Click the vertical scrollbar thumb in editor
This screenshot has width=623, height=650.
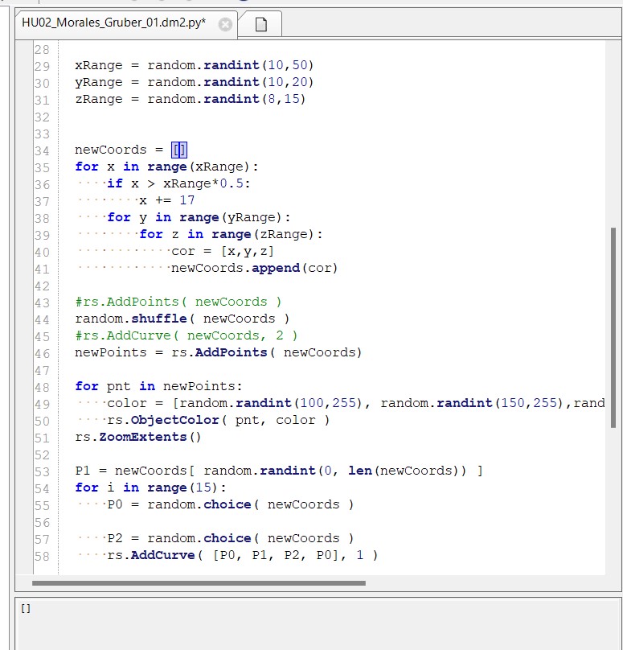click(613, 327)
